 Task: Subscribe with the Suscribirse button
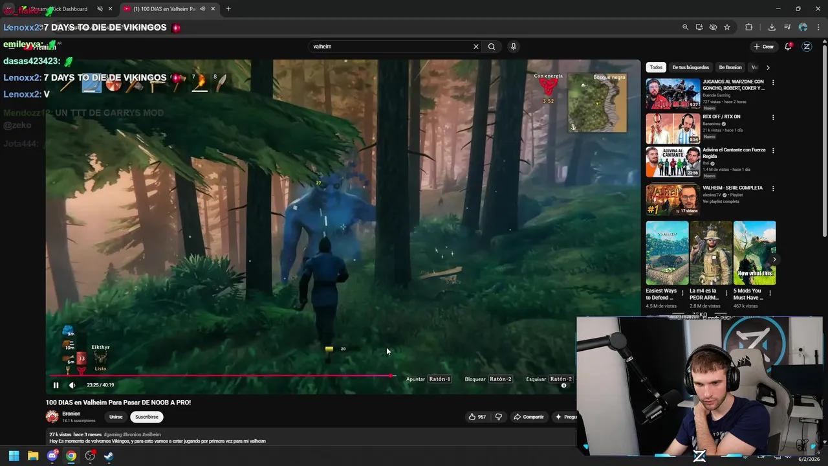click(x=147, y=417)
